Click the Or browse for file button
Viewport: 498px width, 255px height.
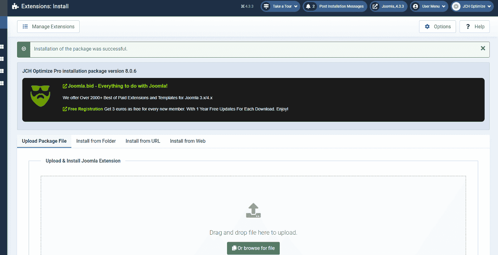point(253,248)
